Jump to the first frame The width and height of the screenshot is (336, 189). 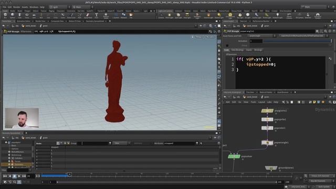(5, 176)
